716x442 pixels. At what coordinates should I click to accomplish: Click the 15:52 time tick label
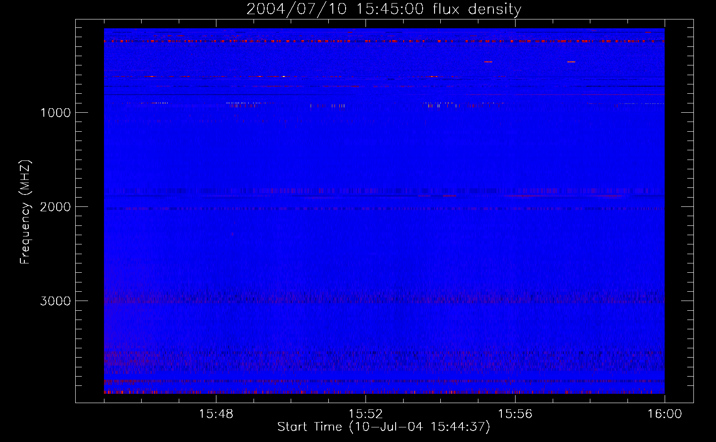366,414
